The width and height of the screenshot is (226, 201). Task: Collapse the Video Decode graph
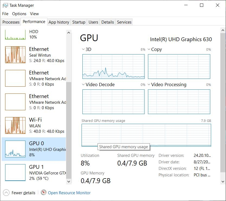coord(83,85)
